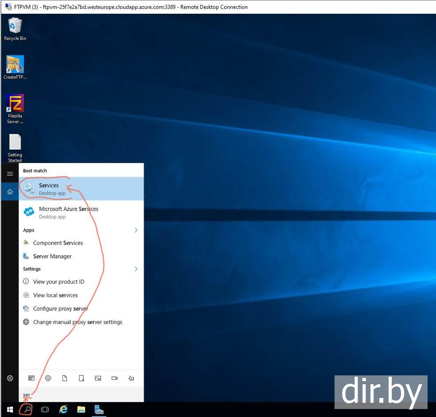Open search settings gear in sidebar
The image size is (436, 417).
(10, 378)
